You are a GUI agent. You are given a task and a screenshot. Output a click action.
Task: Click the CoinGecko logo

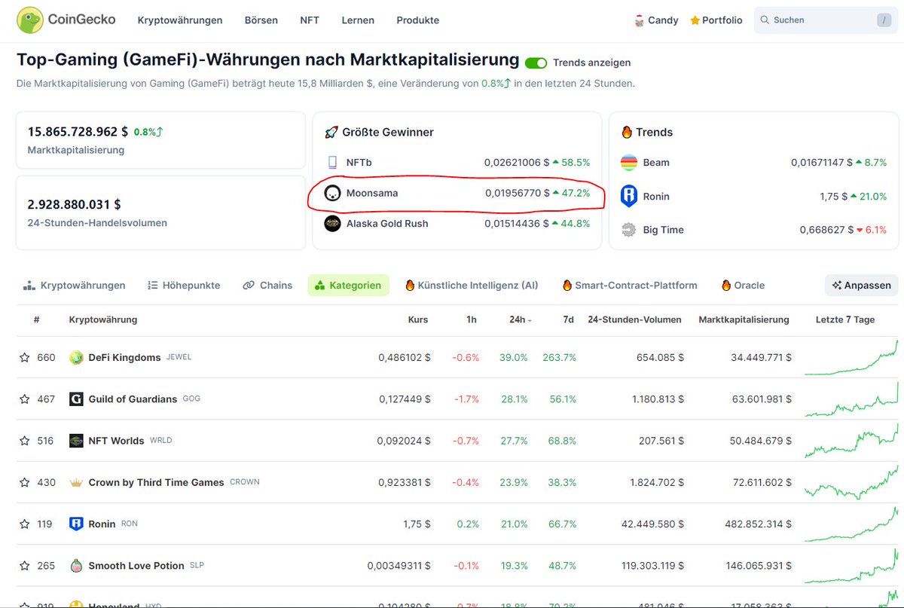click(66, 20)
